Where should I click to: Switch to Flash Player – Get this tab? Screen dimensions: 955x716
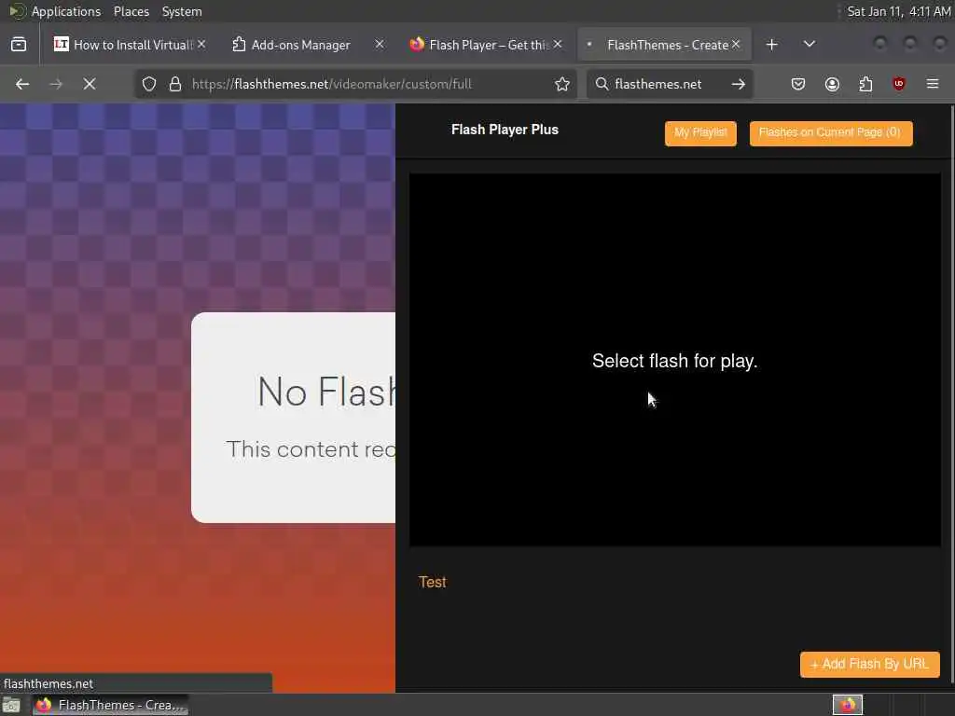click(x=485, y=45)
